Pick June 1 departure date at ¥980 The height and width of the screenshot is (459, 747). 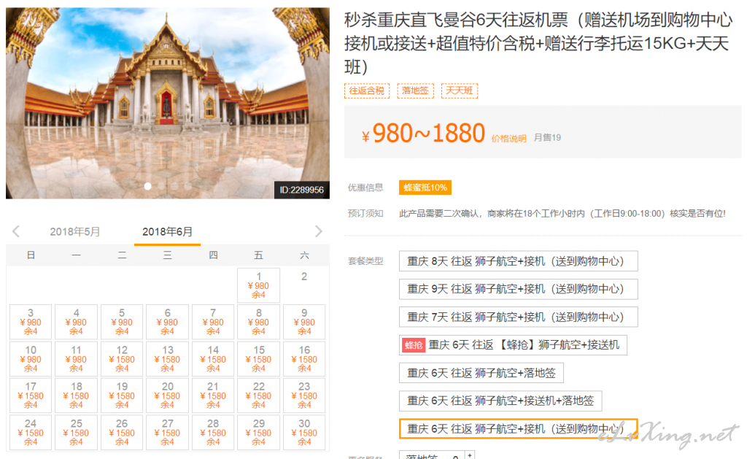point(259,285)
